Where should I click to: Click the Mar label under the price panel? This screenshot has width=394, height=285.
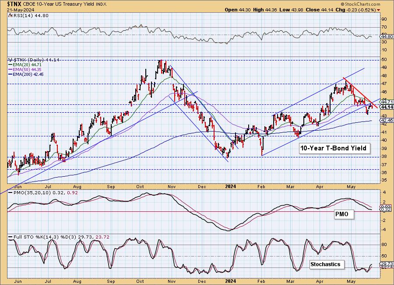291,187
